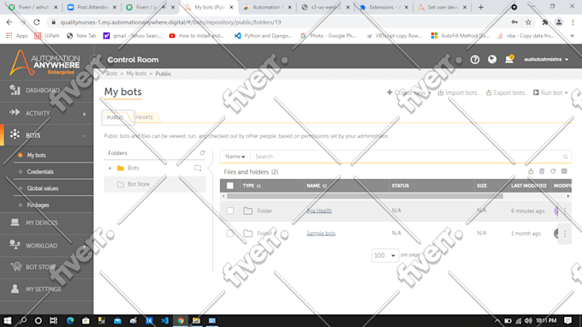
Task: Open Run bot dropdown
Action: [550, 92]
